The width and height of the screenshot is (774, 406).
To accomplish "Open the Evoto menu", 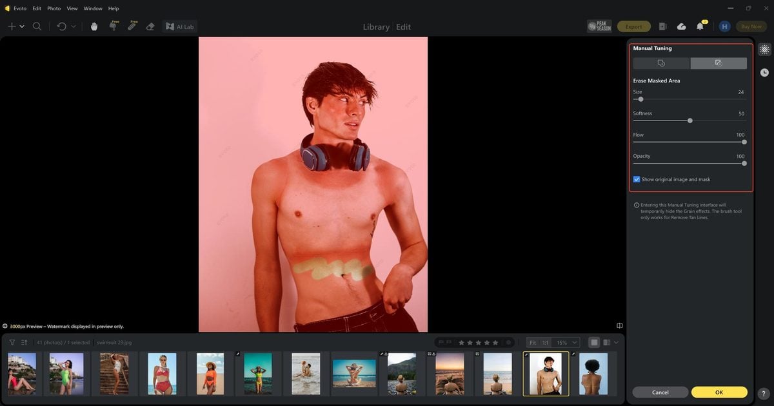I will 19,8.
